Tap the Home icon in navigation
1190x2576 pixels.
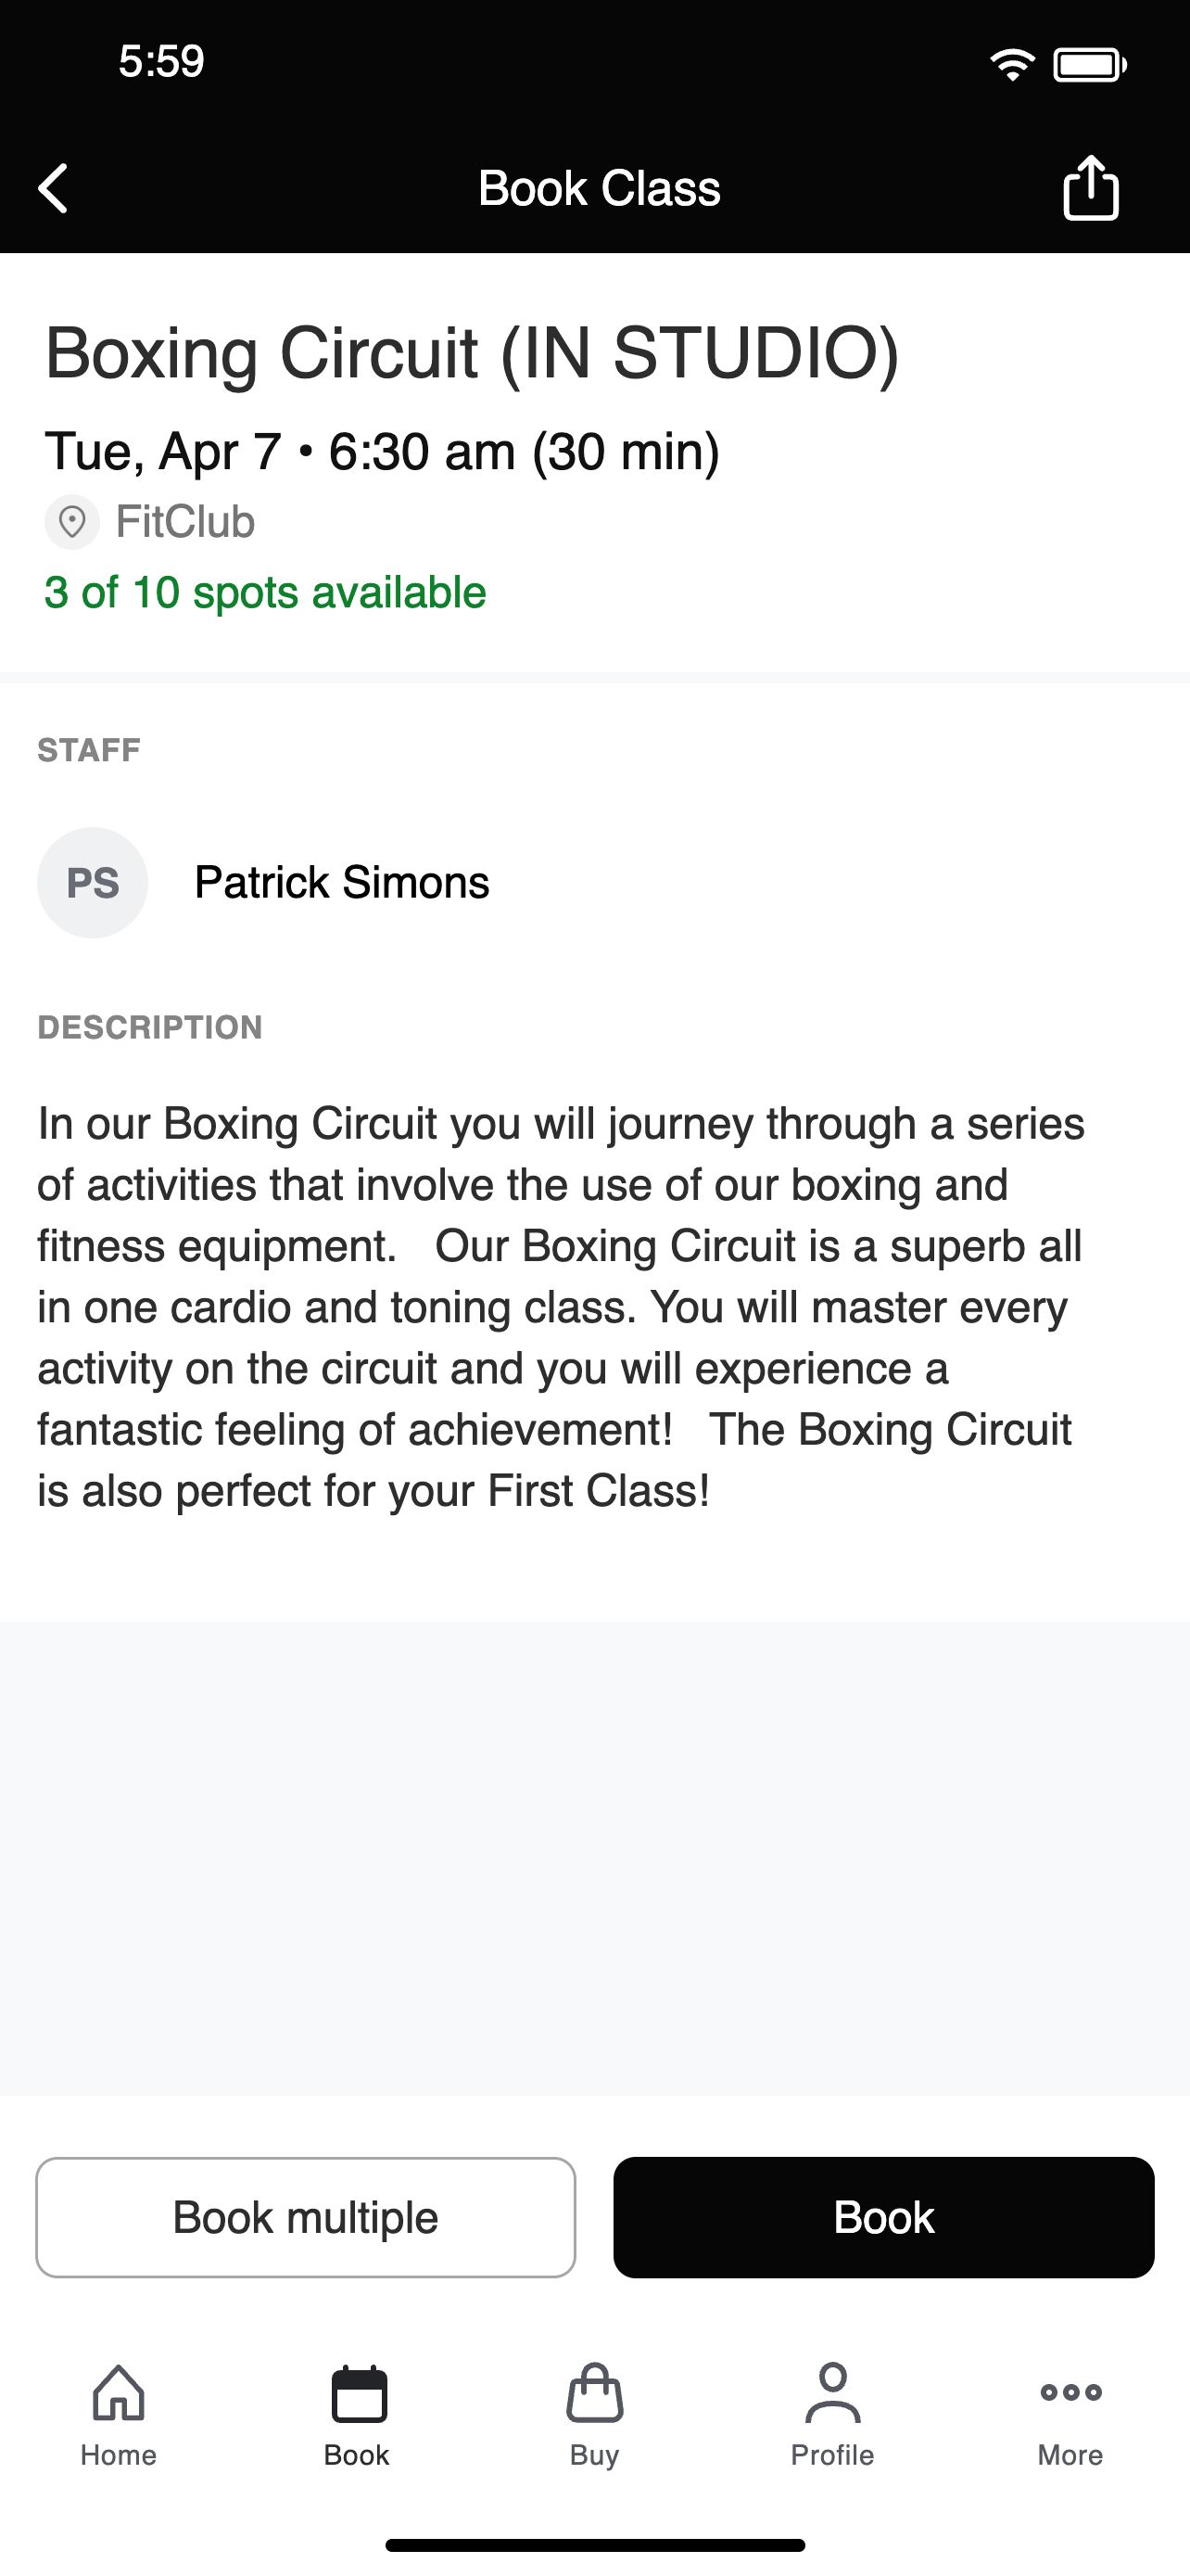point(119,2393)
